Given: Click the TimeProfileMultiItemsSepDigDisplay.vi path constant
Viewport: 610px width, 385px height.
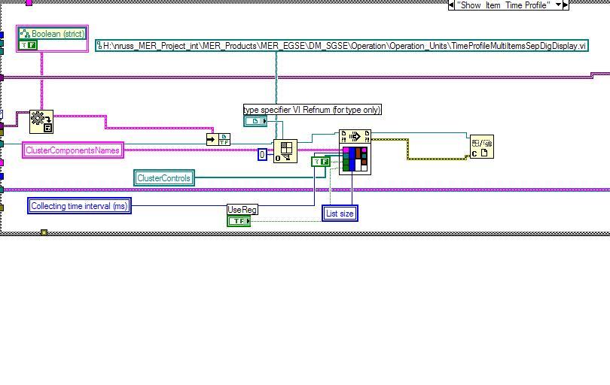Looking at the screenshot, I should click(342, 46).
